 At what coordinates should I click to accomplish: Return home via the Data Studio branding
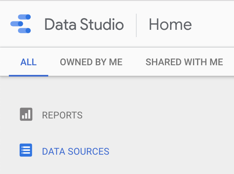tap(67, 24)
